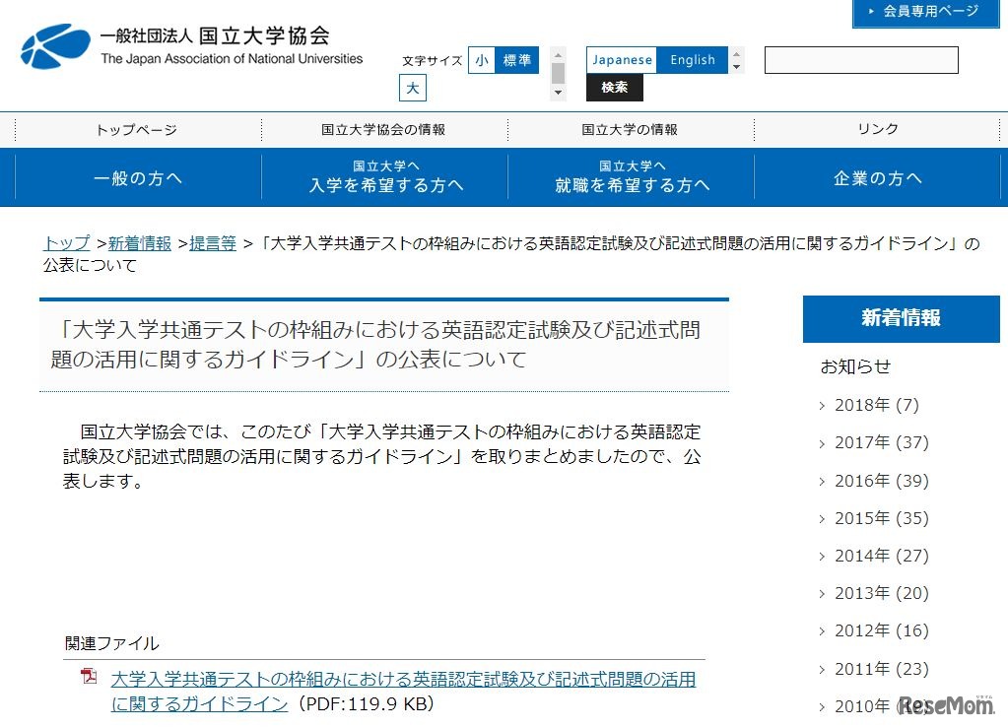
Task: Select 入学を希望する方へ tab
Action: pos(385,177)
